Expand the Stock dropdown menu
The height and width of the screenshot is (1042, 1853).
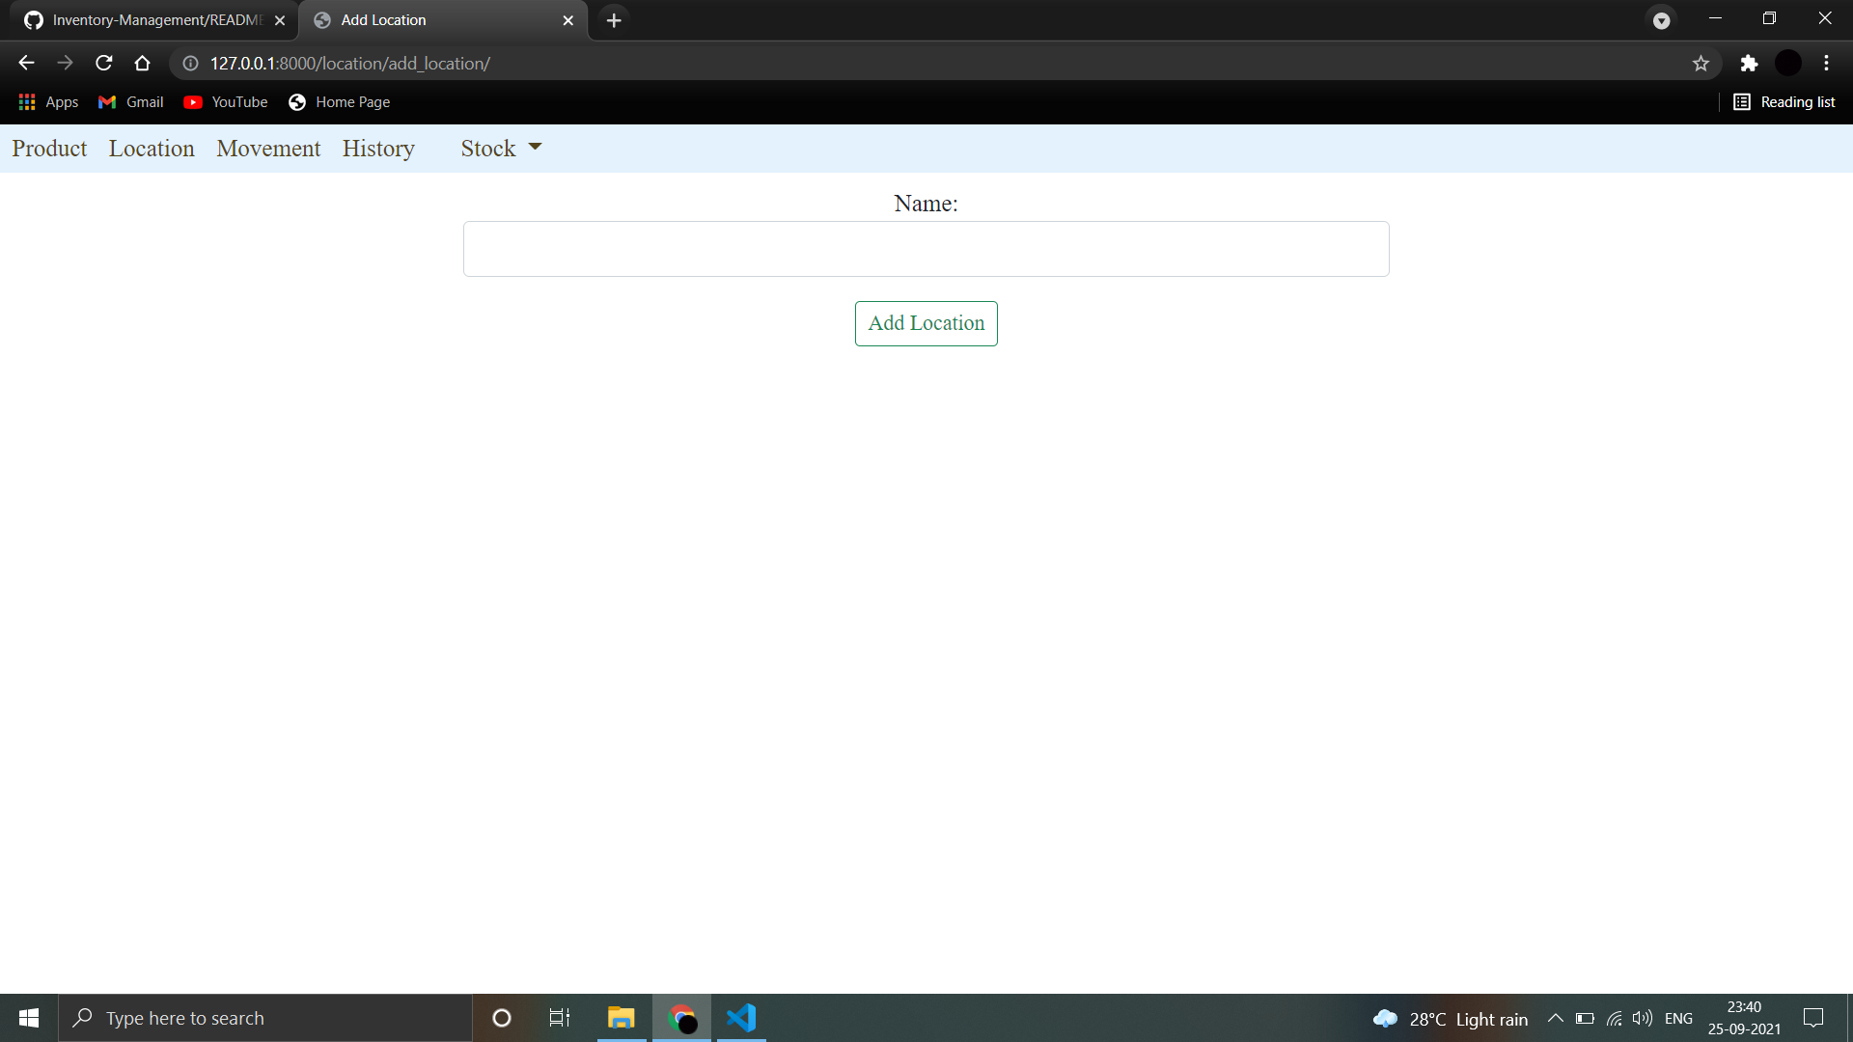tap(500, 148)
